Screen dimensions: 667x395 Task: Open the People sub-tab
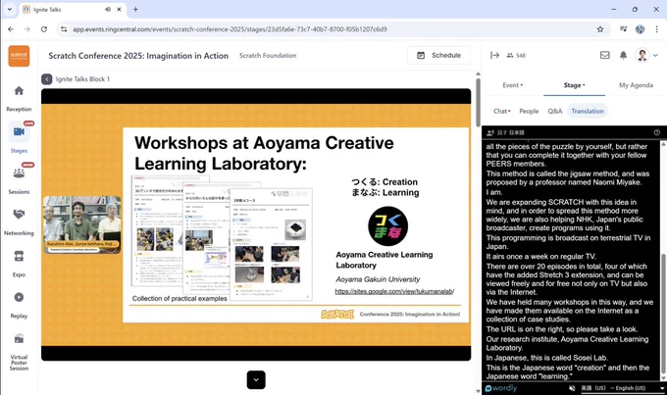click(x=529, y=111)
